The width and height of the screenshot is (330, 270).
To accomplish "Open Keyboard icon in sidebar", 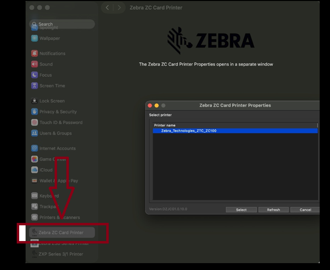I will 34,195.
